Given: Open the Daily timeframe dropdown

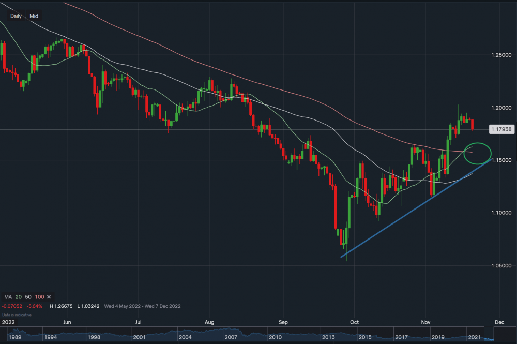Looking at the screenshot, I should pyautogui.click(x=16, y=16).
